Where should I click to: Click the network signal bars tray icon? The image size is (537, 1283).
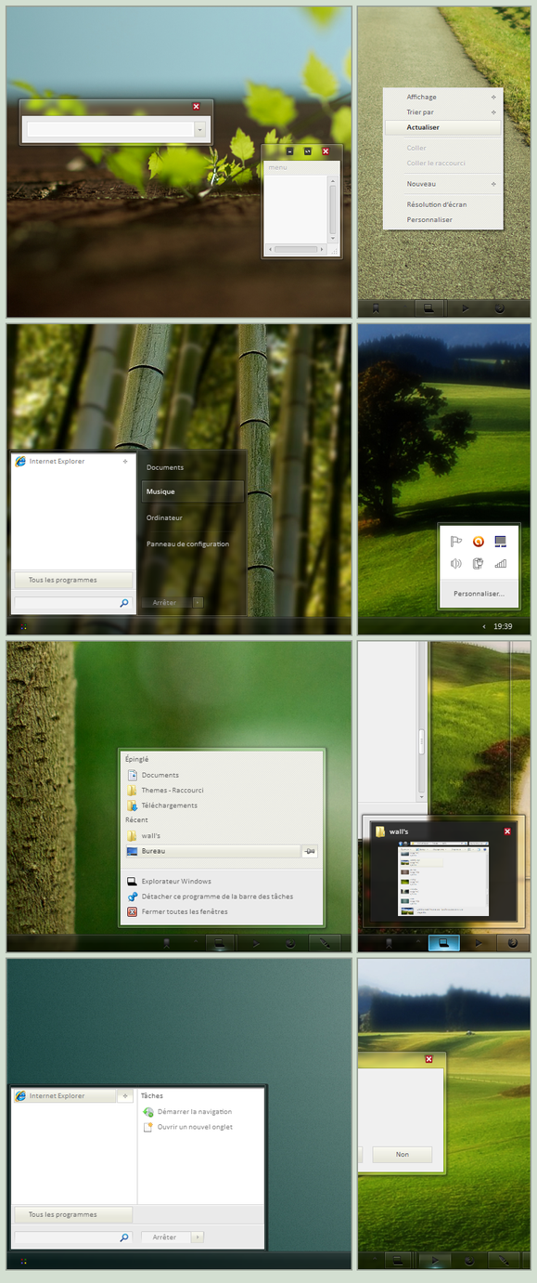click(x=501, y=563)
